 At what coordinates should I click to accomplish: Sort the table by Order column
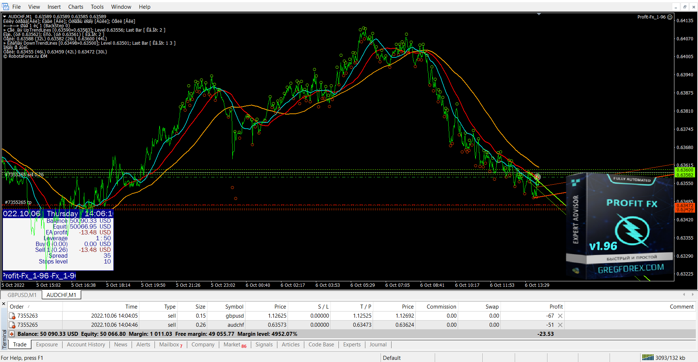coord(17,307)
